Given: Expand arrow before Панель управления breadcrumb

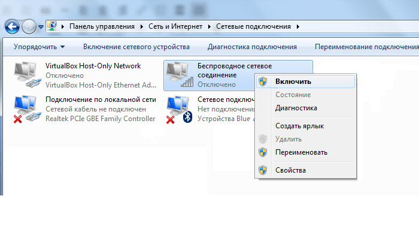Looking at the screenshot, I should coord(63,26).
